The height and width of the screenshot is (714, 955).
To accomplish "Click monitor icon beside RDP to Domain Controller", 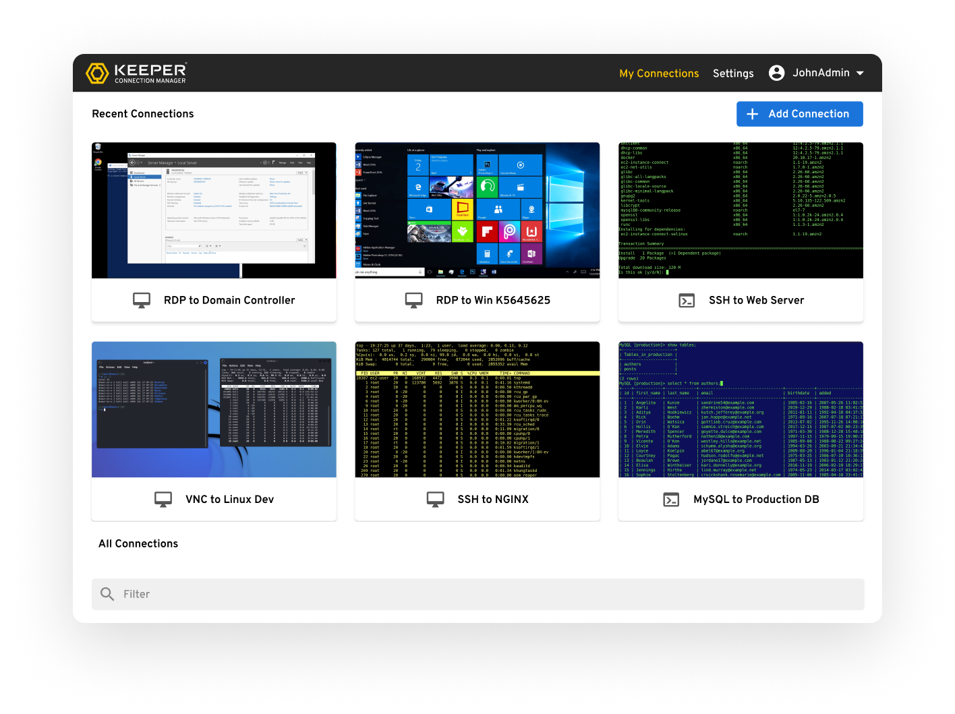I will [142, 301].
